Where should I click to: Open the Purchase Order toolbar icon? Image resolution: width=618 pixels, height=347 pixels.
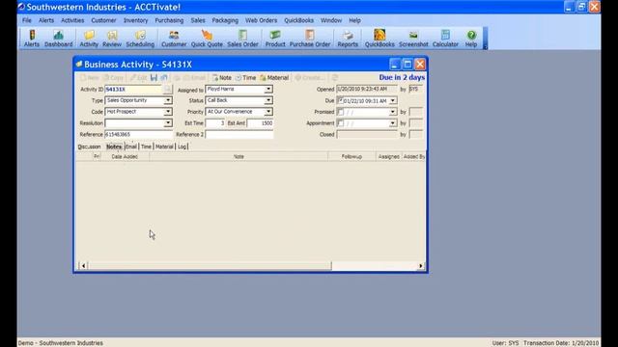coord(310,39)
